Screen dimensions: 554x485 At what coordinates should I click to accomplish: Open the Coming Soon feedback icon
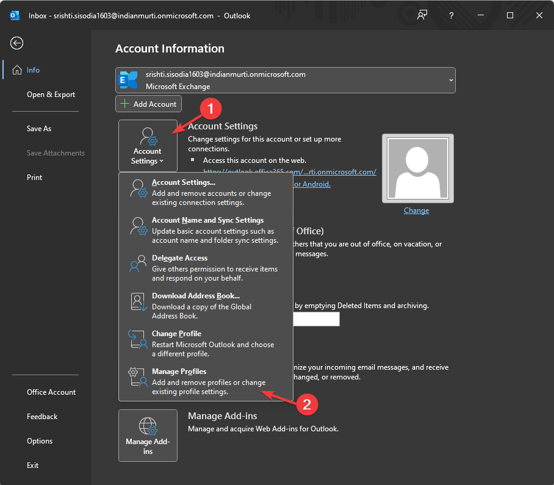422,15
